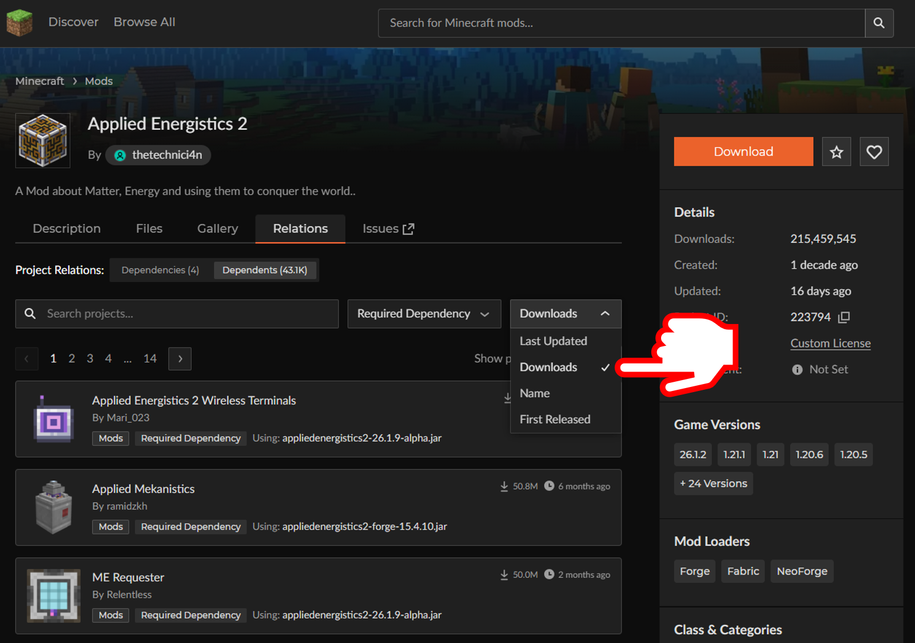The height and width of the screenshot is (643, 915).
Task: Select game version 1.20.6 tag
Action: click(809, 455)
